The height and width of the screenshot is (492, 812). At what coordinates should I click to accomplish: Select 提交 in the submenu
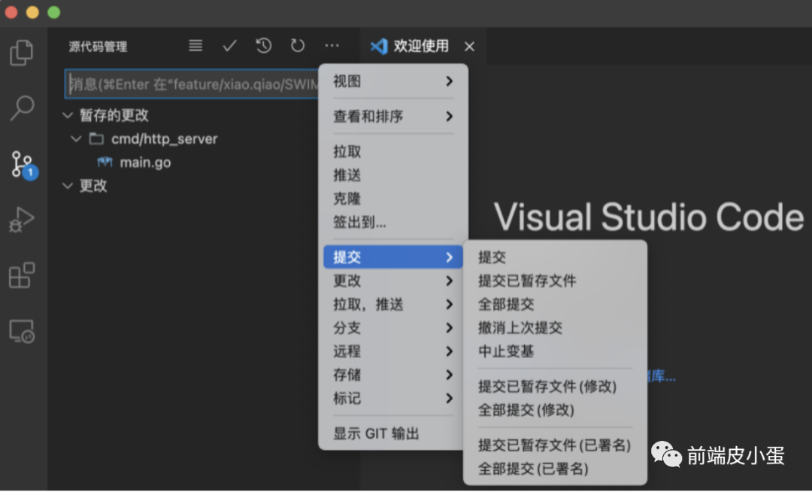pos(555,257)
